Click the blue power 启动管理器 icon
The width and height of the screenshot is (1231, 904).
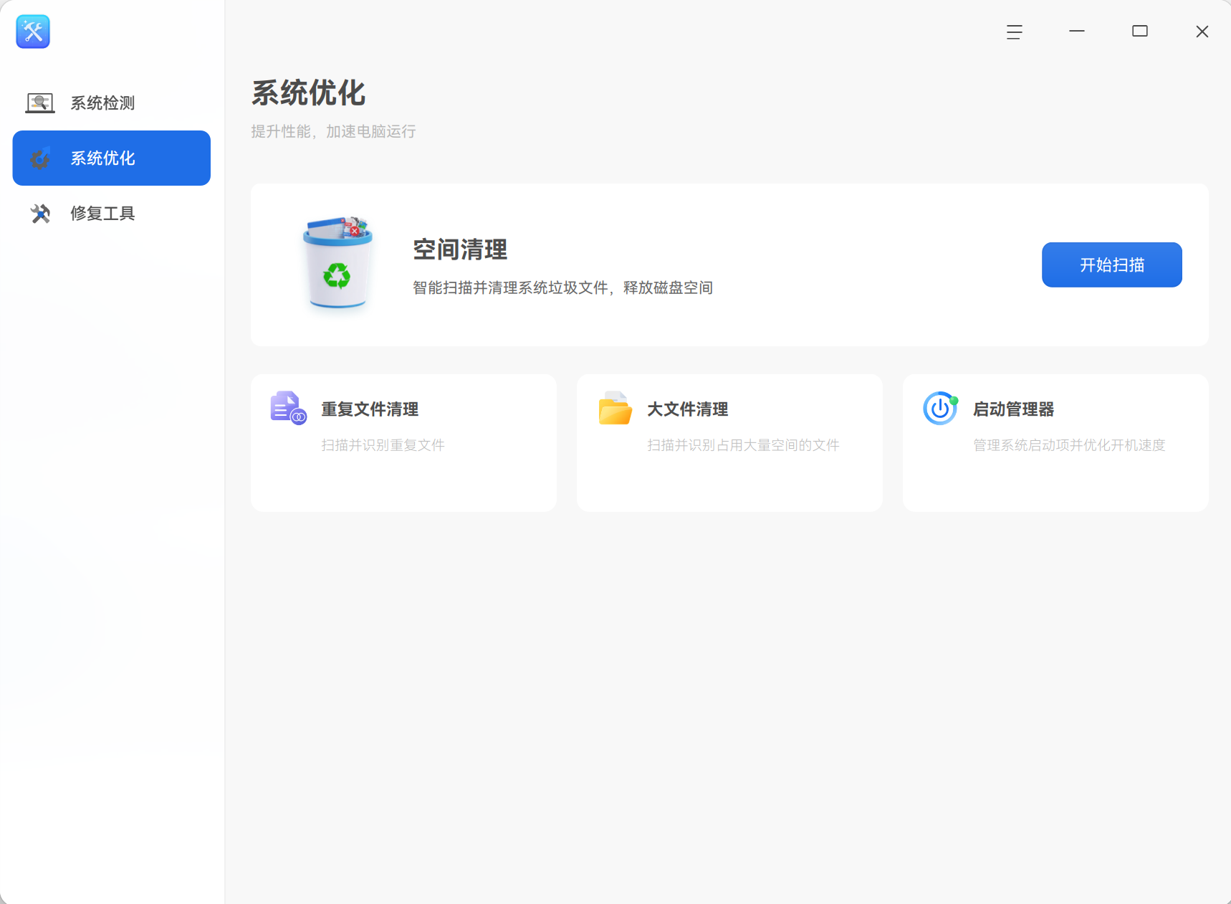[941, 408]
